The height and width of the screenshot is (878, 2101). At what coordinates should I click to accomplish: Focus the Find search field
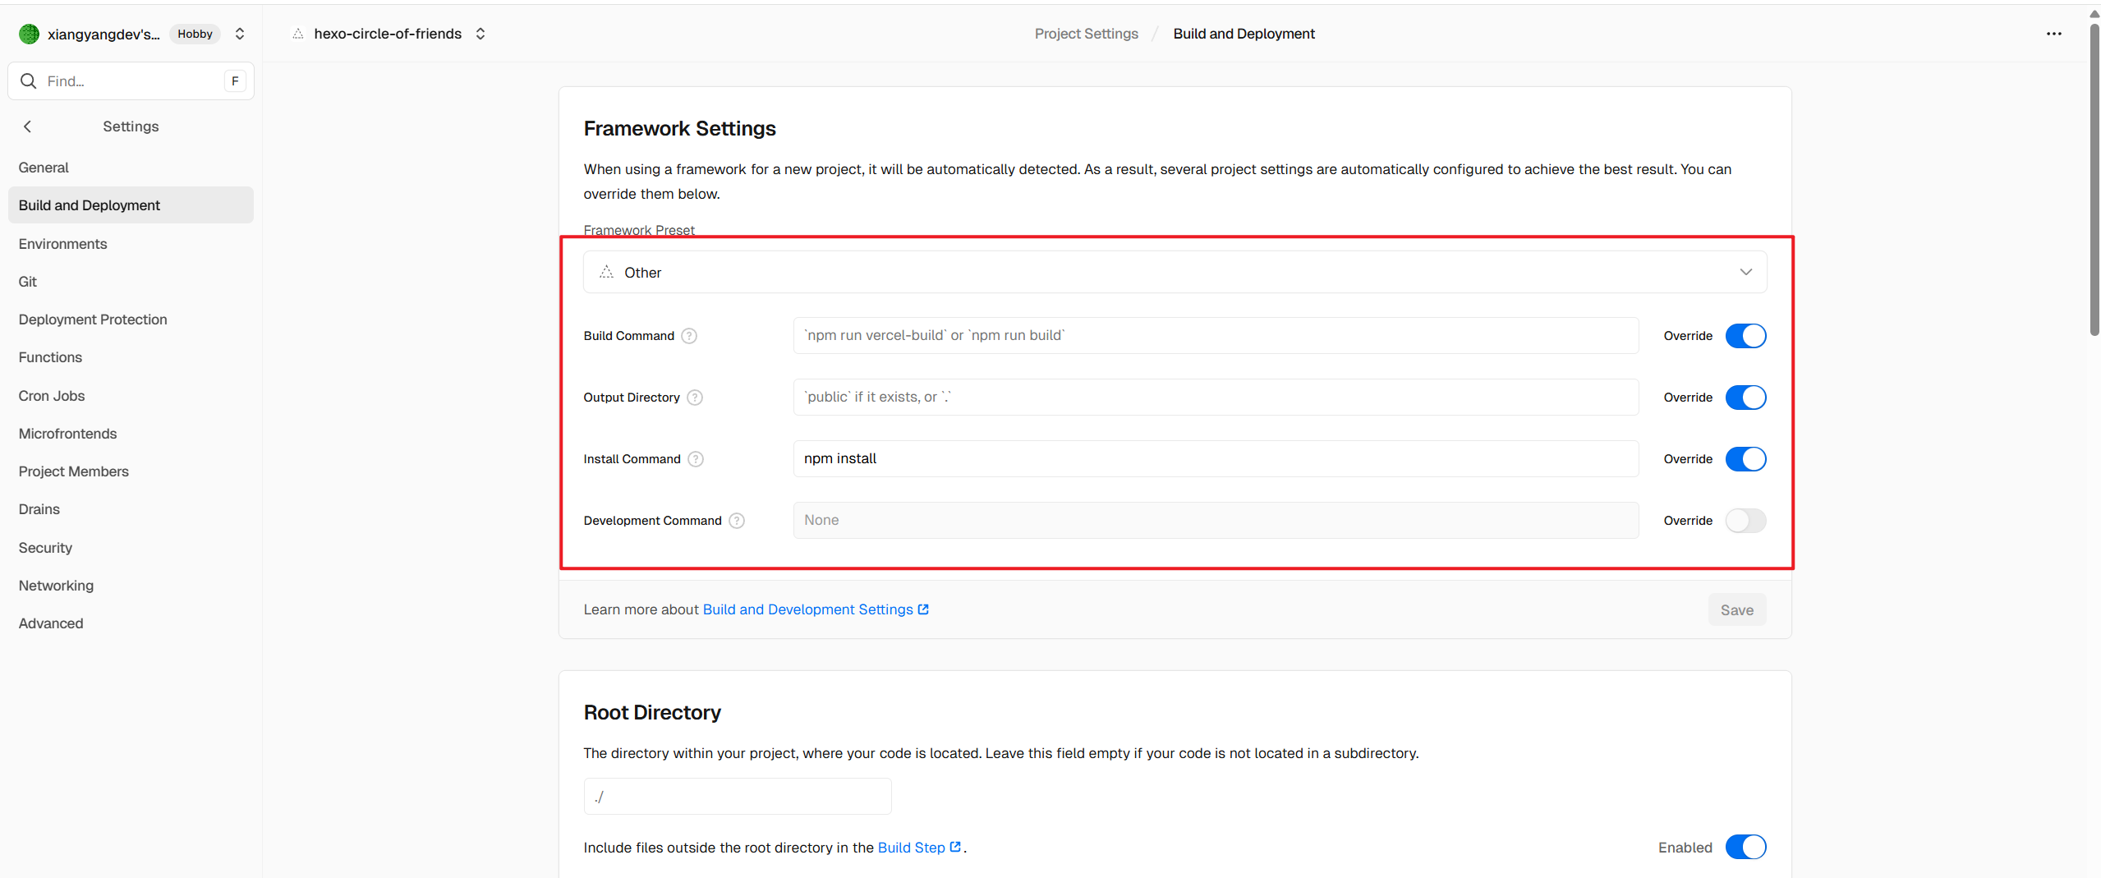coord(131,81)
